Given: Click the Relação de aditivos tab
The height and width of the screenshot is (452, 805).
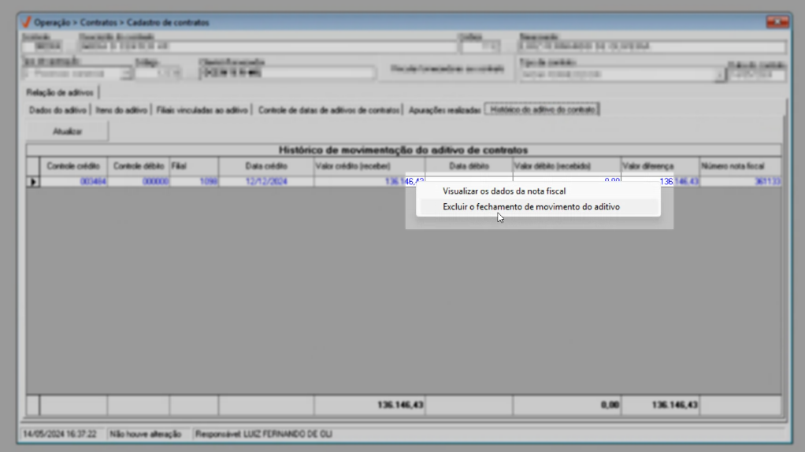Looking at the screenshot, I should [60, 92].
